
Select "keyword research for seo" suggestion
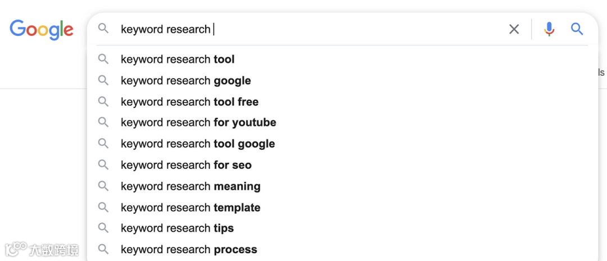click(x=186, y=165)
